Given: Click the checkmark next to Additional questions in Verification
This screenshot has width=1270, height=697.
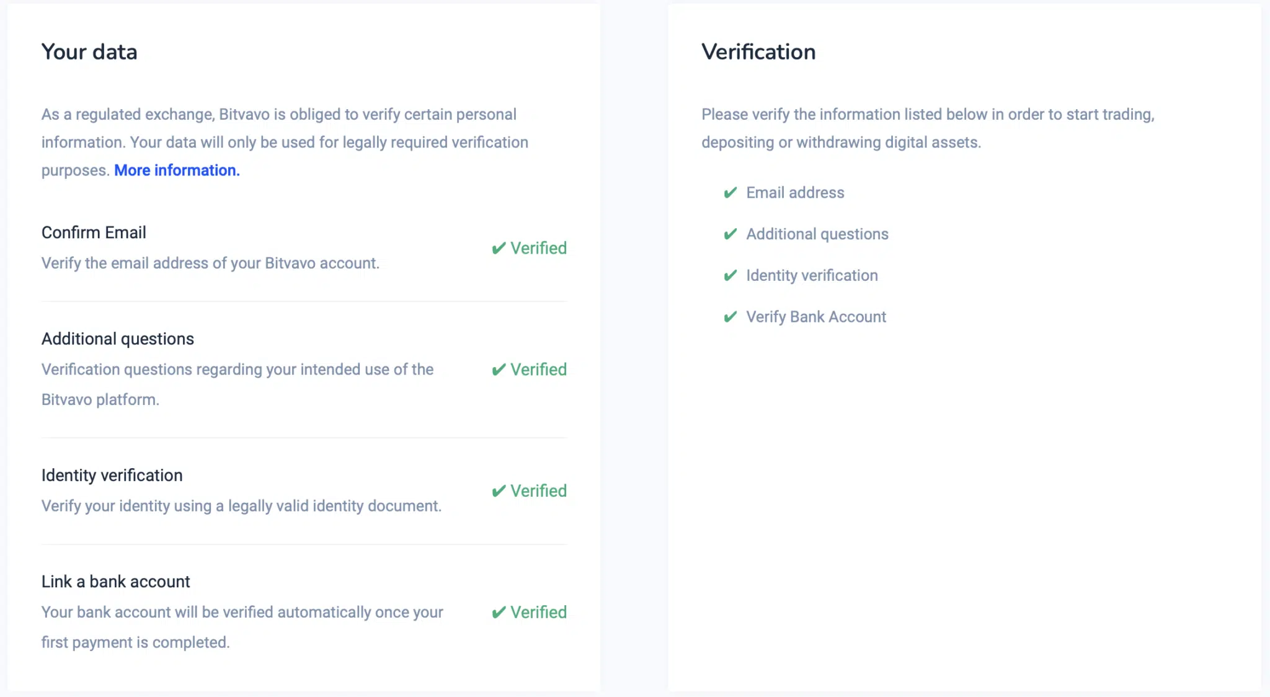Looking at the screenshot, I should (x=730, y=234).
